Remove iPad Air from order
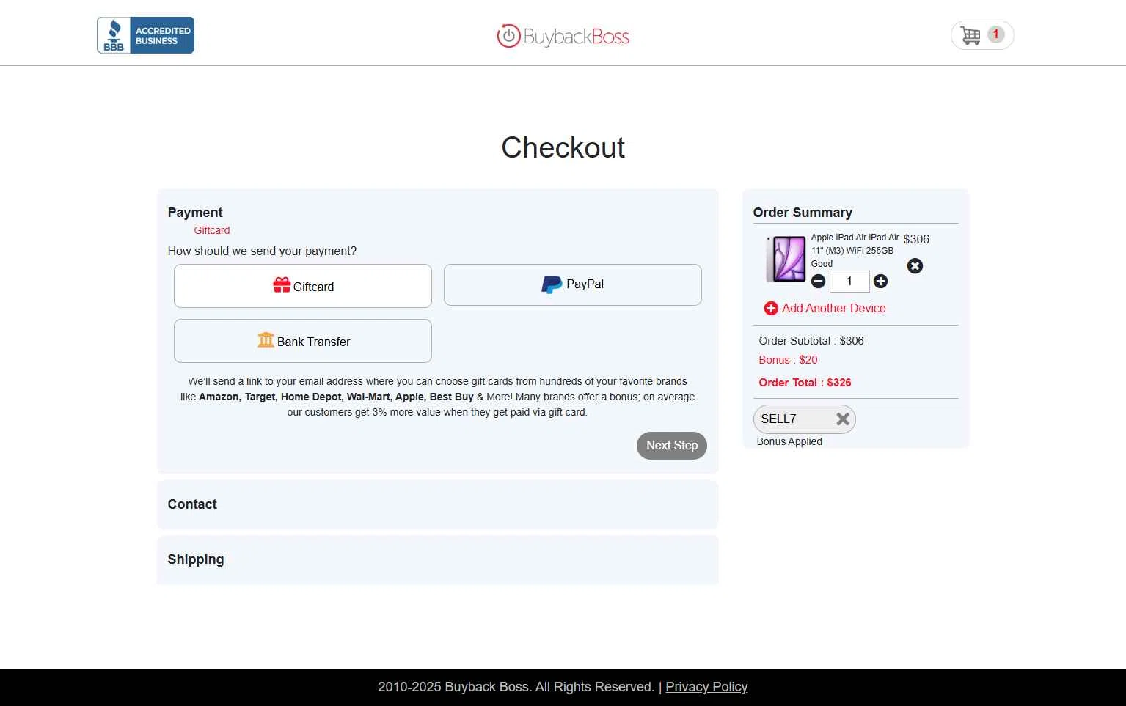Image resolution: width=1126 pixels, height=706 pixels. 915,266
